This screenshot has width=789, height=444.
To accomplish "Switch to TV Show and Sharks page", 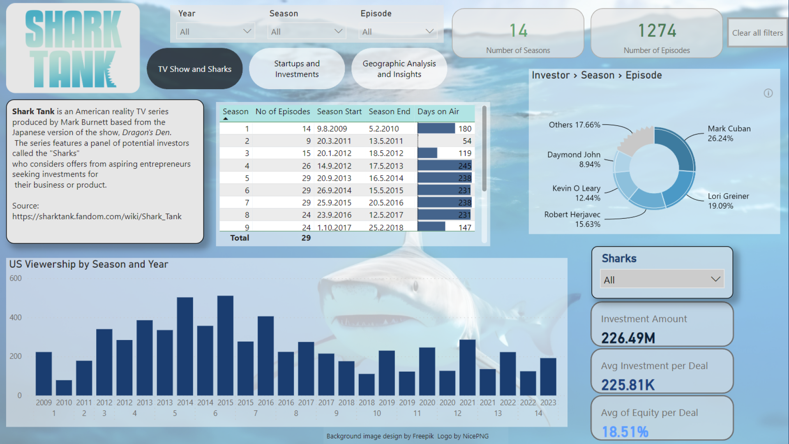I will coord(195,69).
